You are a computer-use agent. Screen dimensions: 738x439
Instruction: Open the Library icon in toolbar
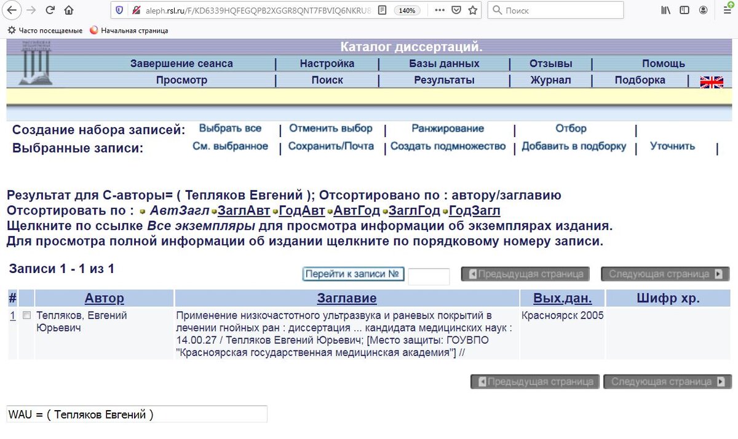tap(665, 10)
